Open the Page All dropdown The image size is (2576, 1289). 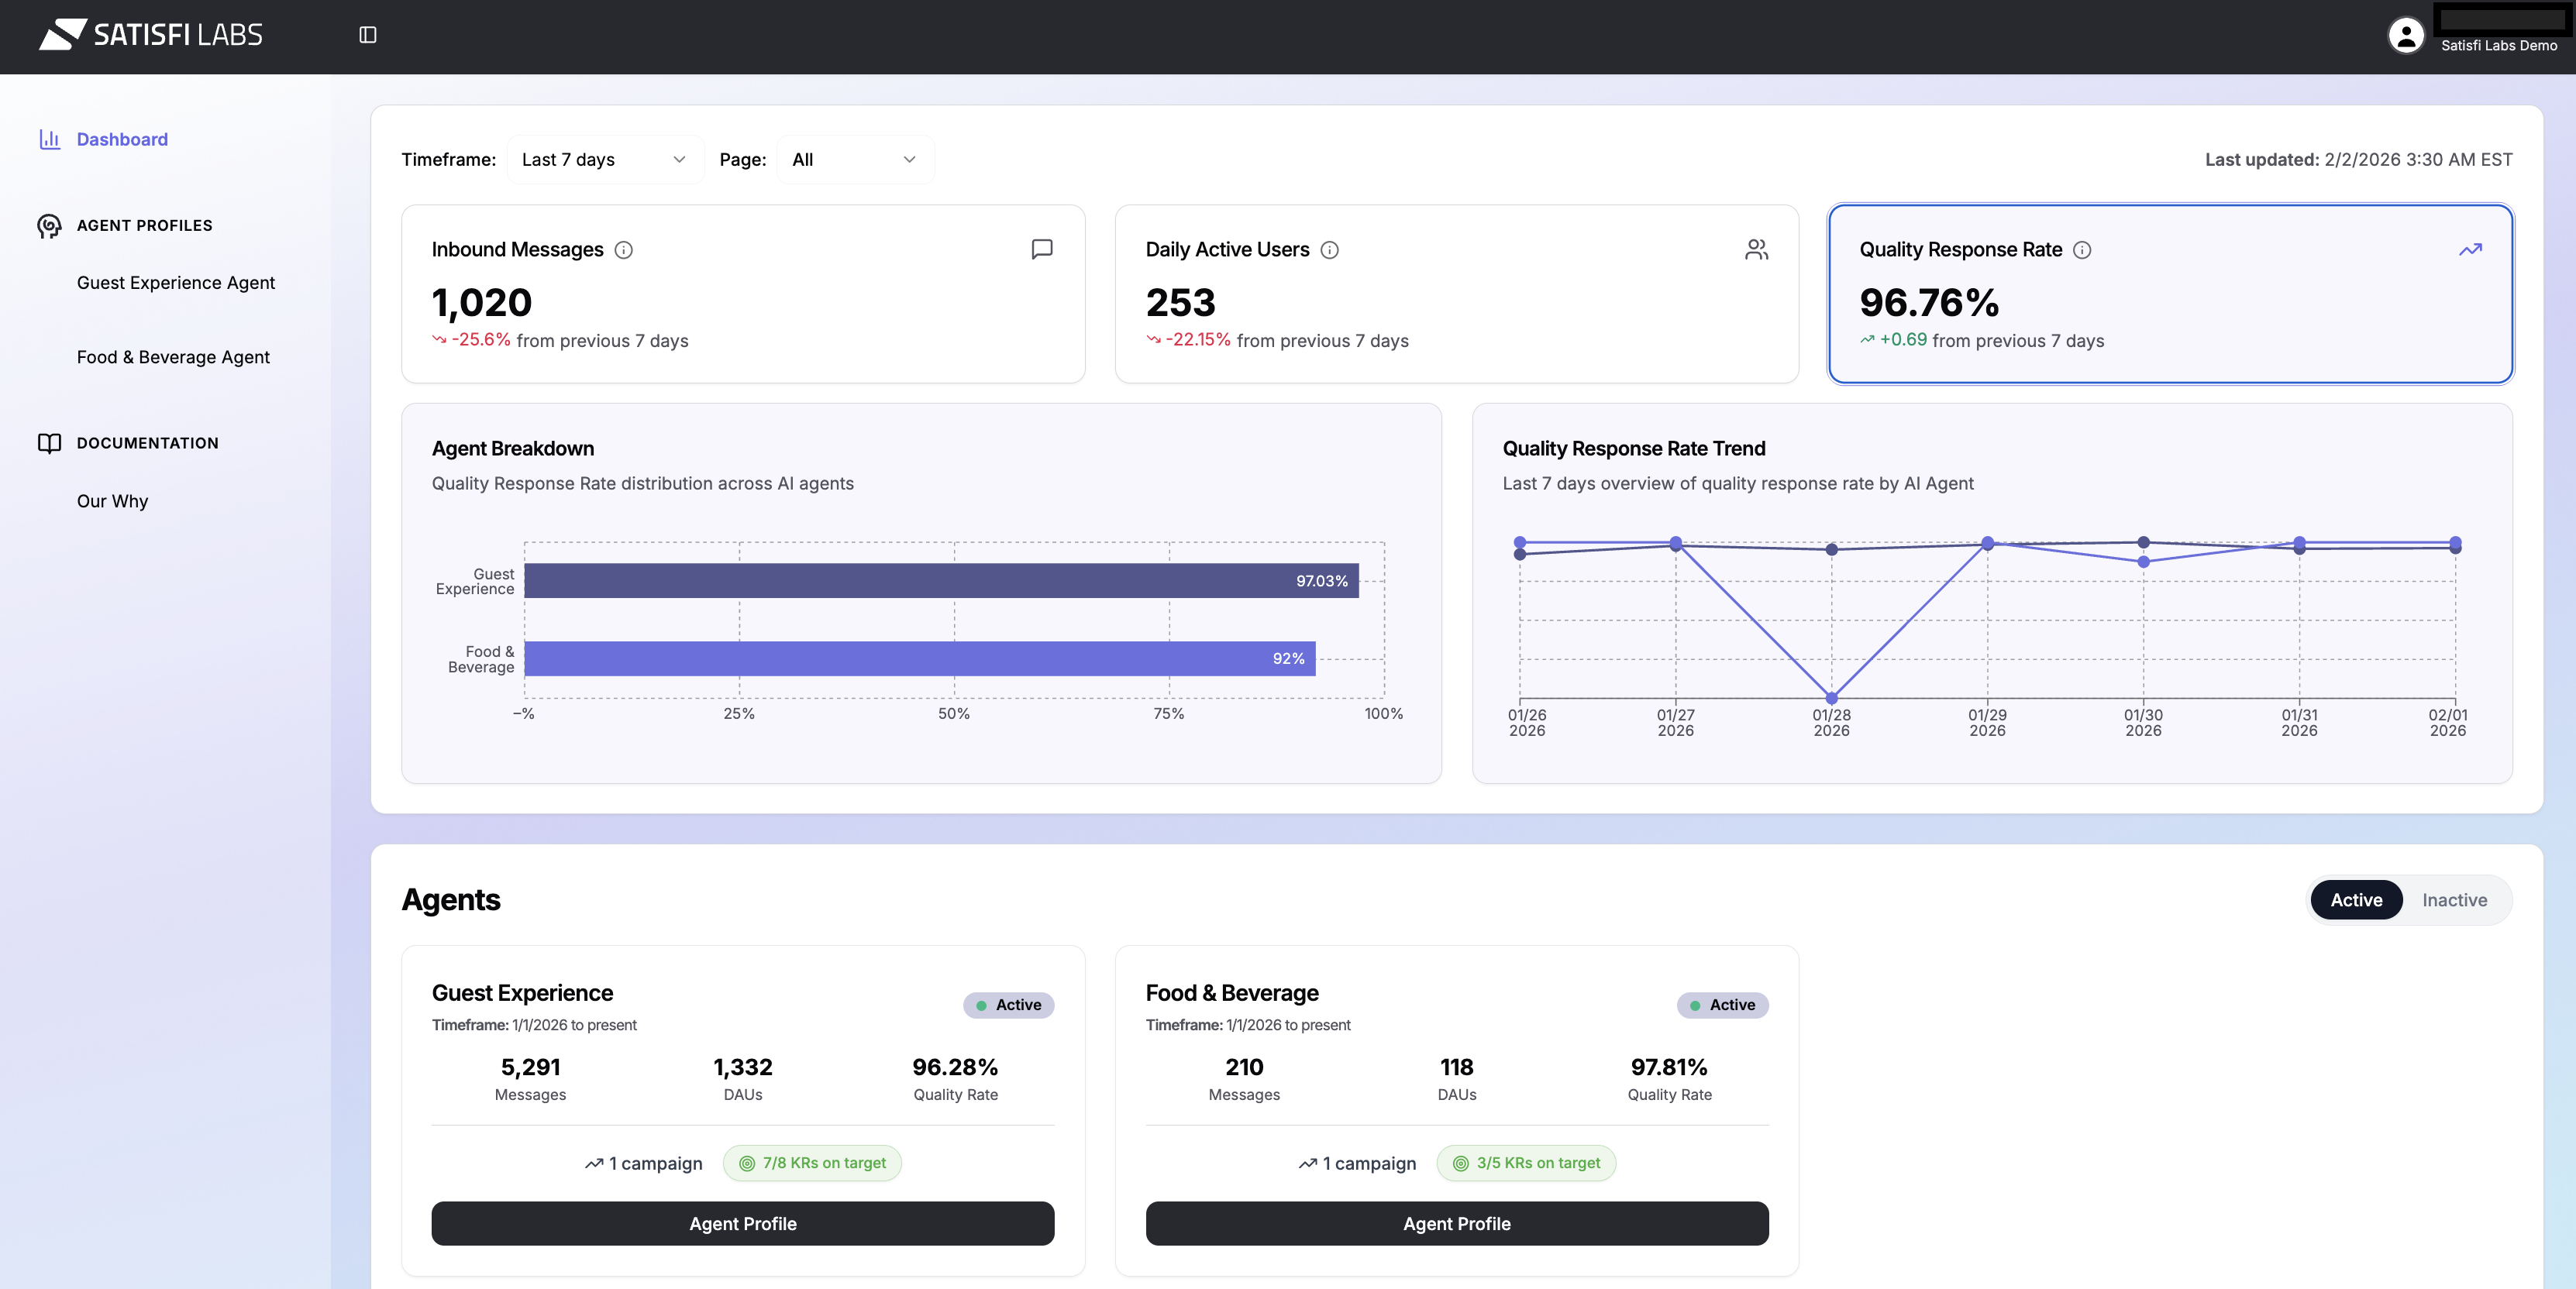[x=854, y=160]
